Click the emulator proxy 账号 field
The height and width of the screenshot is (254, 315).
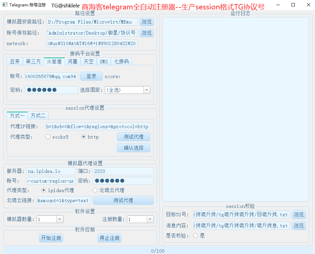[51, 181]
